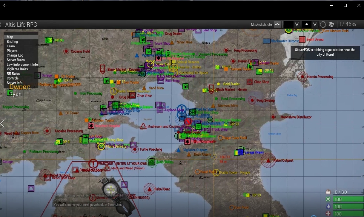Click the water drop status bar

pyautogui.click(x=348, y=206)
